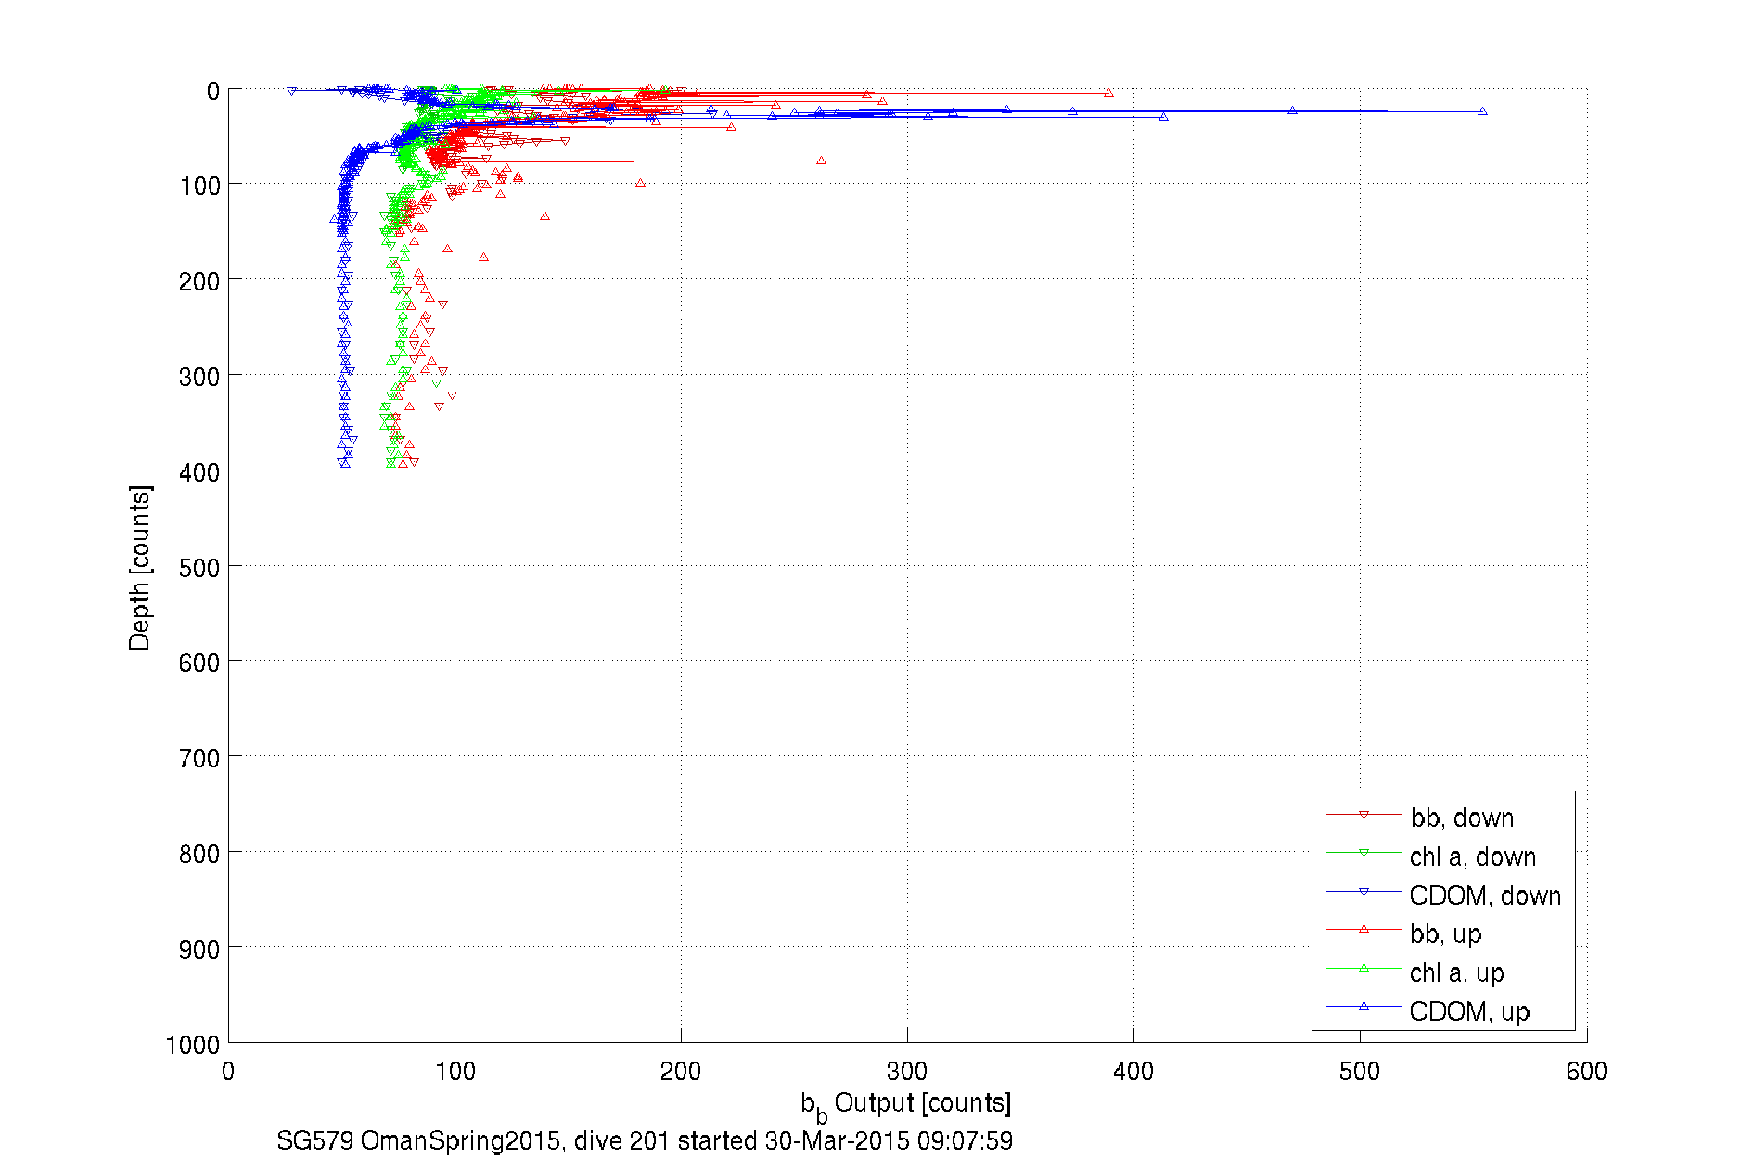This screenshot has height=1171, width=1754.
Task: Click the 'CDOM, down' legend marker
Action: coord(1364,892)
